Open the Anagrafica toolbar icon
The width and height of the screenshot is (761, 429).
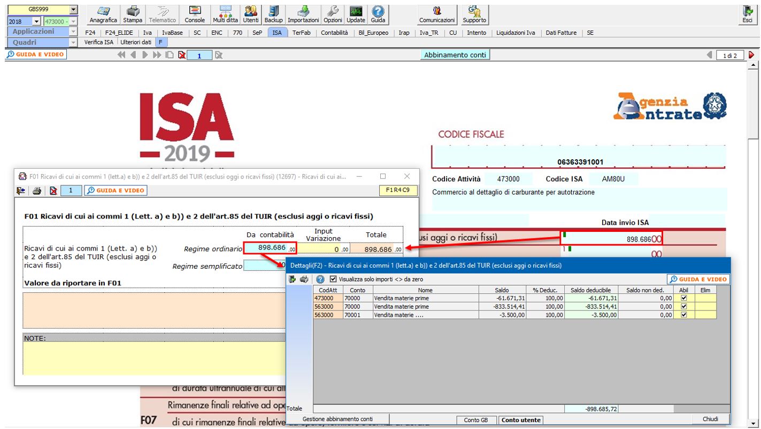104,13
